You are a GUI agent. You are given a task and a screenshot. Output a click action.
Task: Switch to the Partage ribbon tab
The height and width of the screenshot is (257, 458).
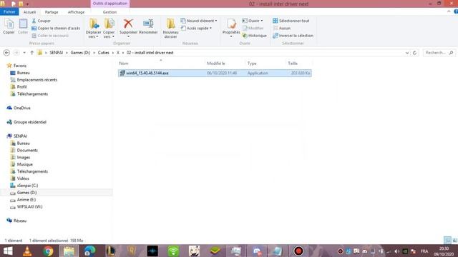coord(52,12)
